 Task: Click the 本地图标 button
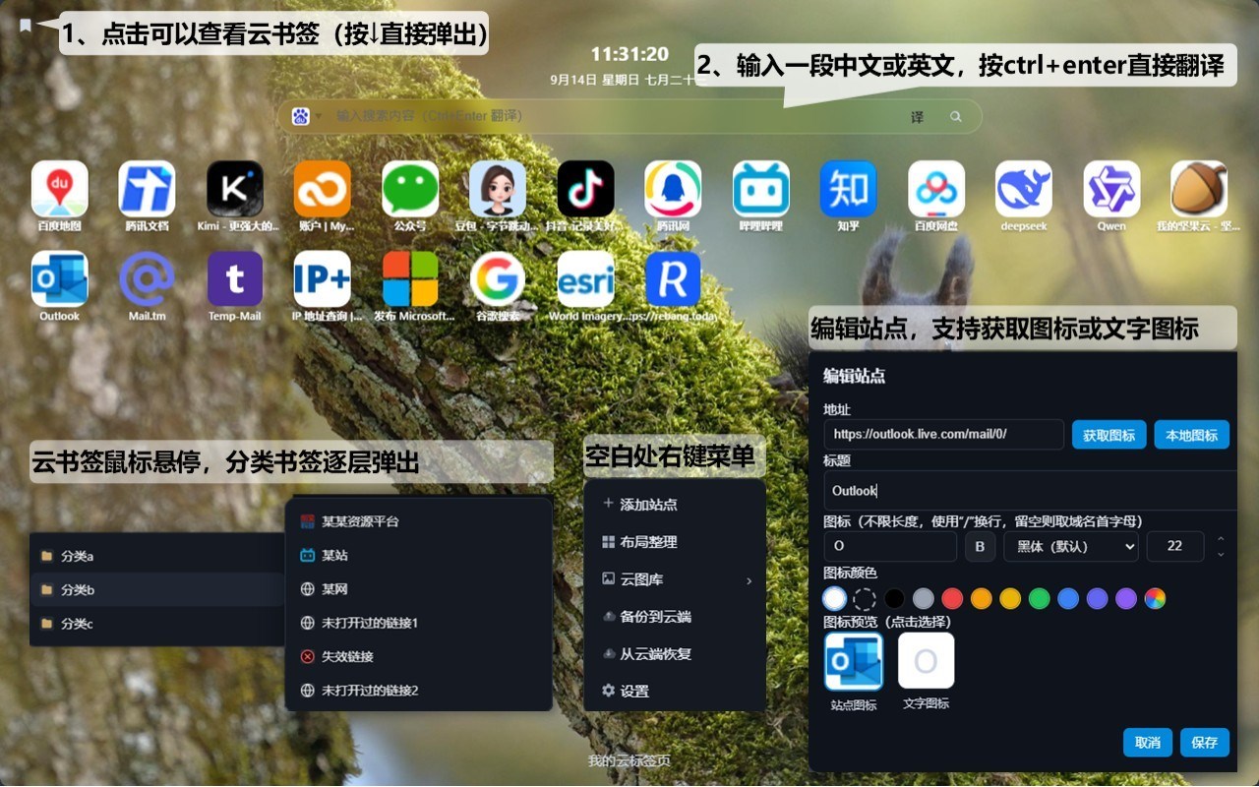click(1191, 435)
